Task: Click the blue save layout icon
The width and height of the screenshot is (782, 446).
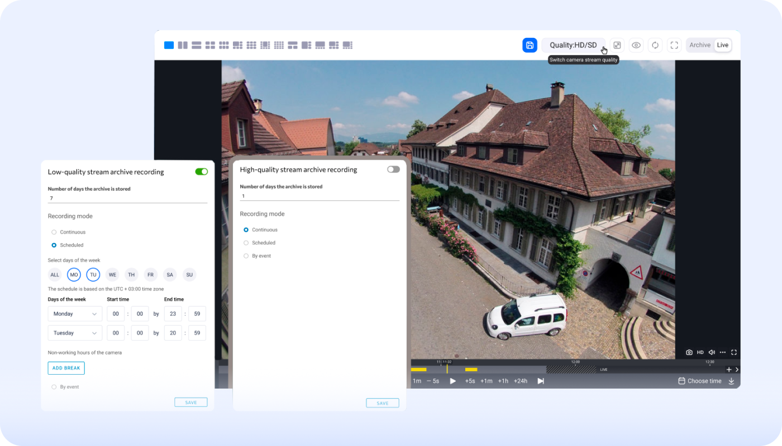Action: click(530, 45)
